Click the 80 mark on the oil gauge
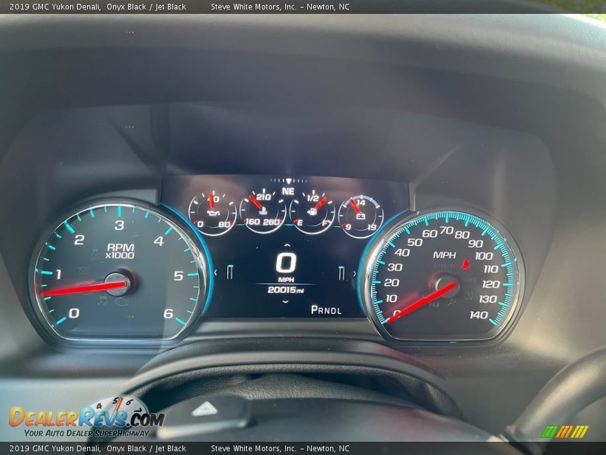The height and width of the screenshot is (455, 606). tap(224, 224)
